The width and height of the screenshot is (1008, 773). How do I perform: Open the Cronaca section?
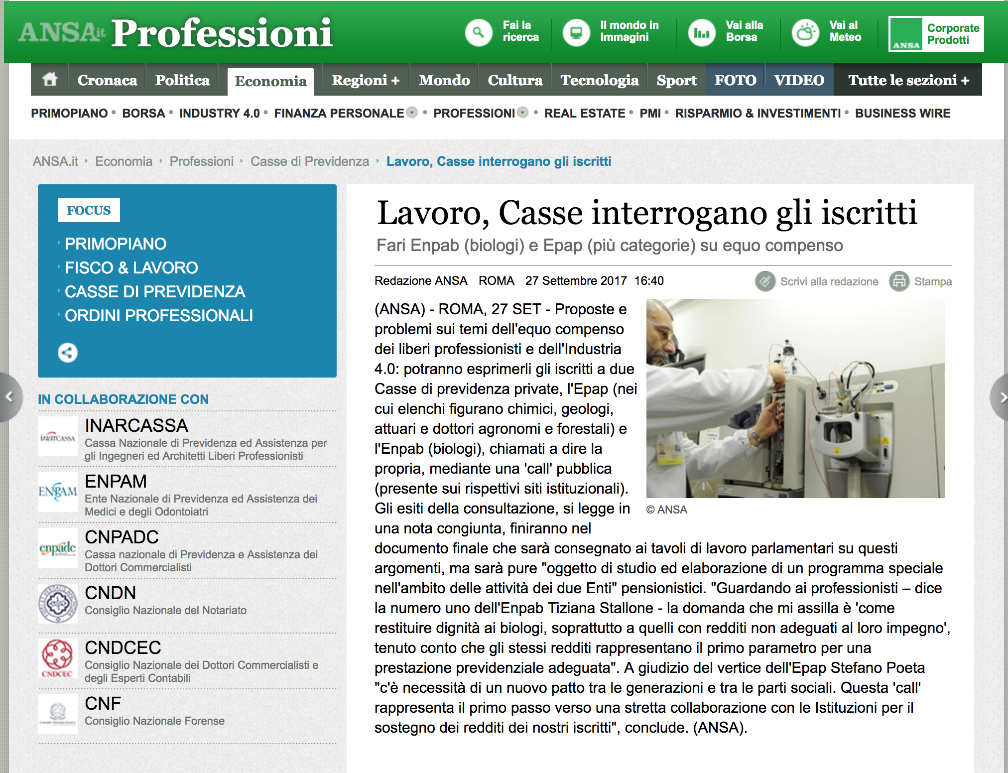pyautogui.click(x=107, y=80)
